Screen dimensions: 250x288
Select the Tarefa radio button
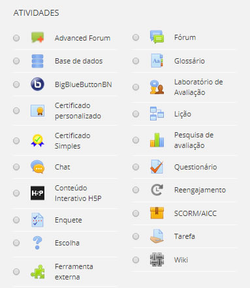coord(136,236)
